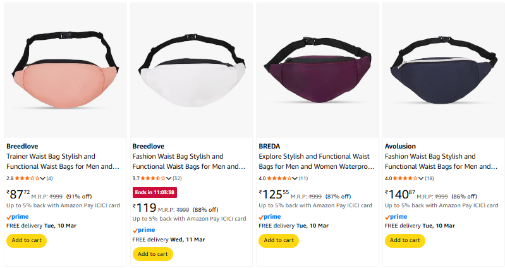Expand rating breakdown arrow for Avolusion bag

point(422,178)
